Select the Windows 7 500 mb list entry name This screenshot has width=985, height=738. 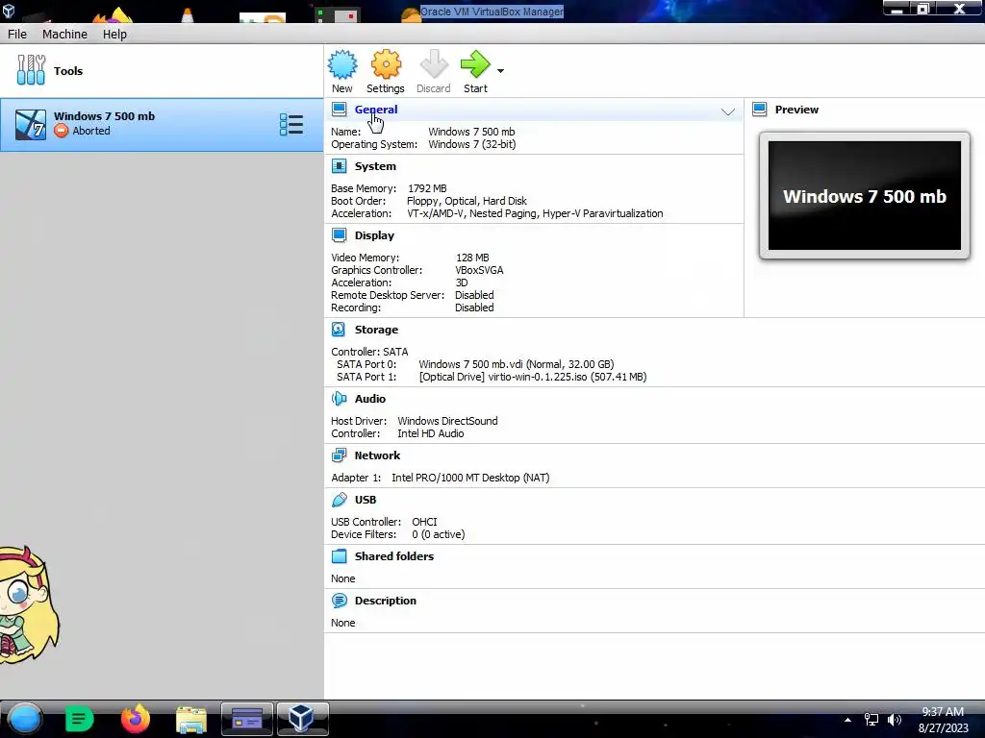coord(104,116)
